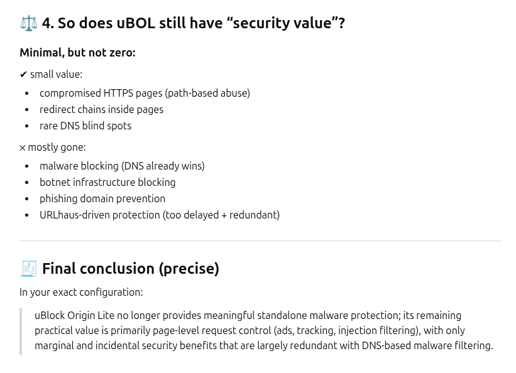Click the heading about uBOL security value

pos(194,23)
